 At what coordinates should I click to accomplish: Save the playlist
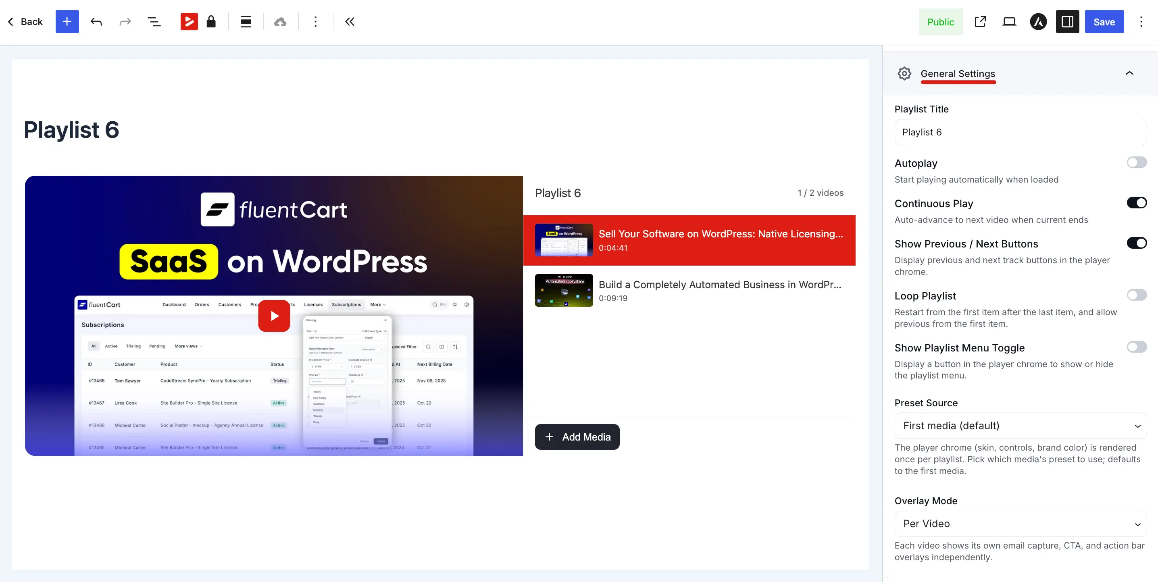coord(1104,22)
